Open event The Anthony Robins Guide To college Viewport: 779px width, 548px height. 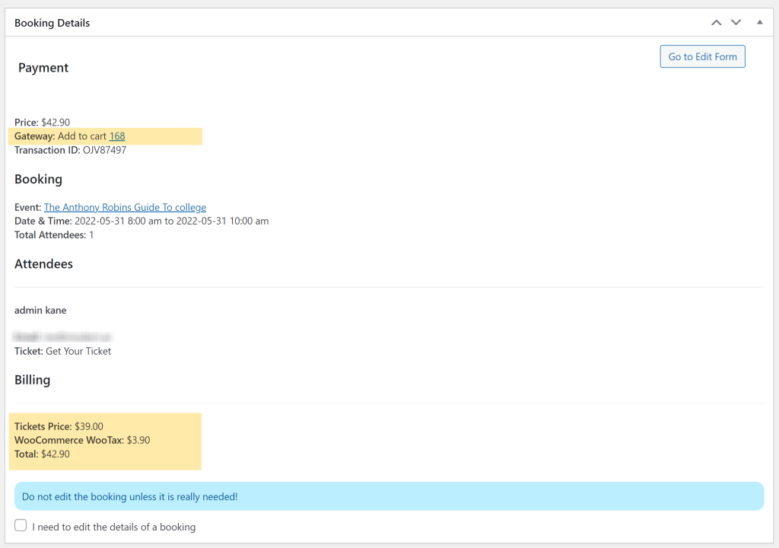(125, 206)
